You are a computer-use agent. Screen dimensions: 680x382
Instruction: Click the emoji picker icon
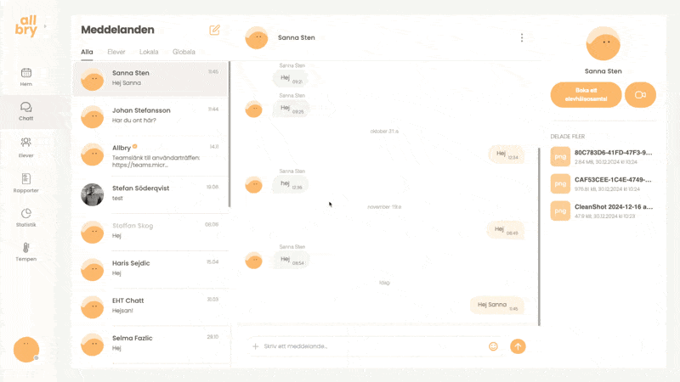click(x=493, y=346)
